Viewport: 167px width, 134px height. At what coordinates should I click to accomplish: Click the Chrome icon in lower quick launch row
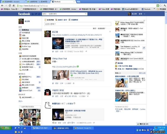point(19,132)
